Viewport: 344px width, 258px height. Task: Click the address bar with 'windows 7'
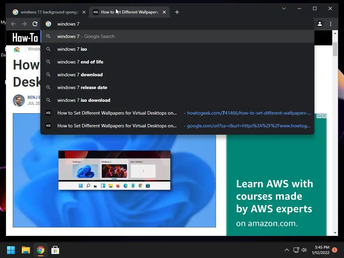177,24
